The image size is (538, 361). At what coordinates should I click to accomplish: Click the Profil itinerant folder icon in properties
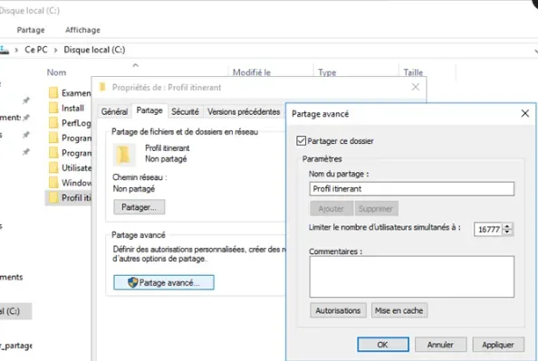click(124, 155)
